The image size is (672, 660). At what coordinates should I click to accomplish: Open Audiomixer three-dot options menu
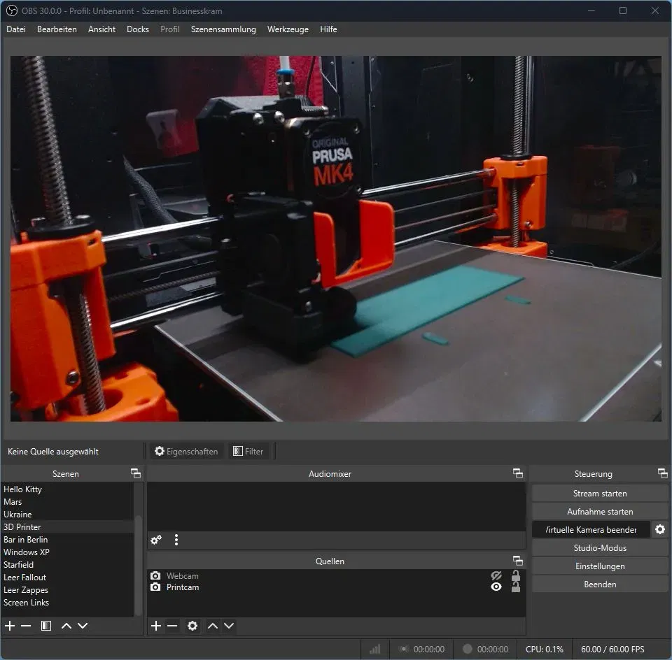176,540
